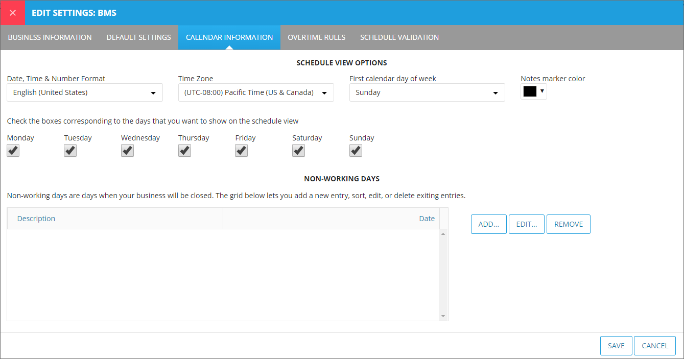684x359 pixels.
Task: Disable Saturday on the schedule view
Action: pos(298,151)
